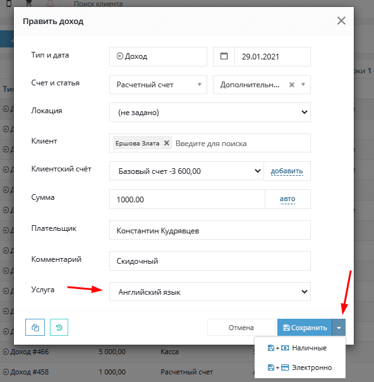Open the Сохранить split-button arrow
The image size is (374, 382).
(x=339, y=328)
